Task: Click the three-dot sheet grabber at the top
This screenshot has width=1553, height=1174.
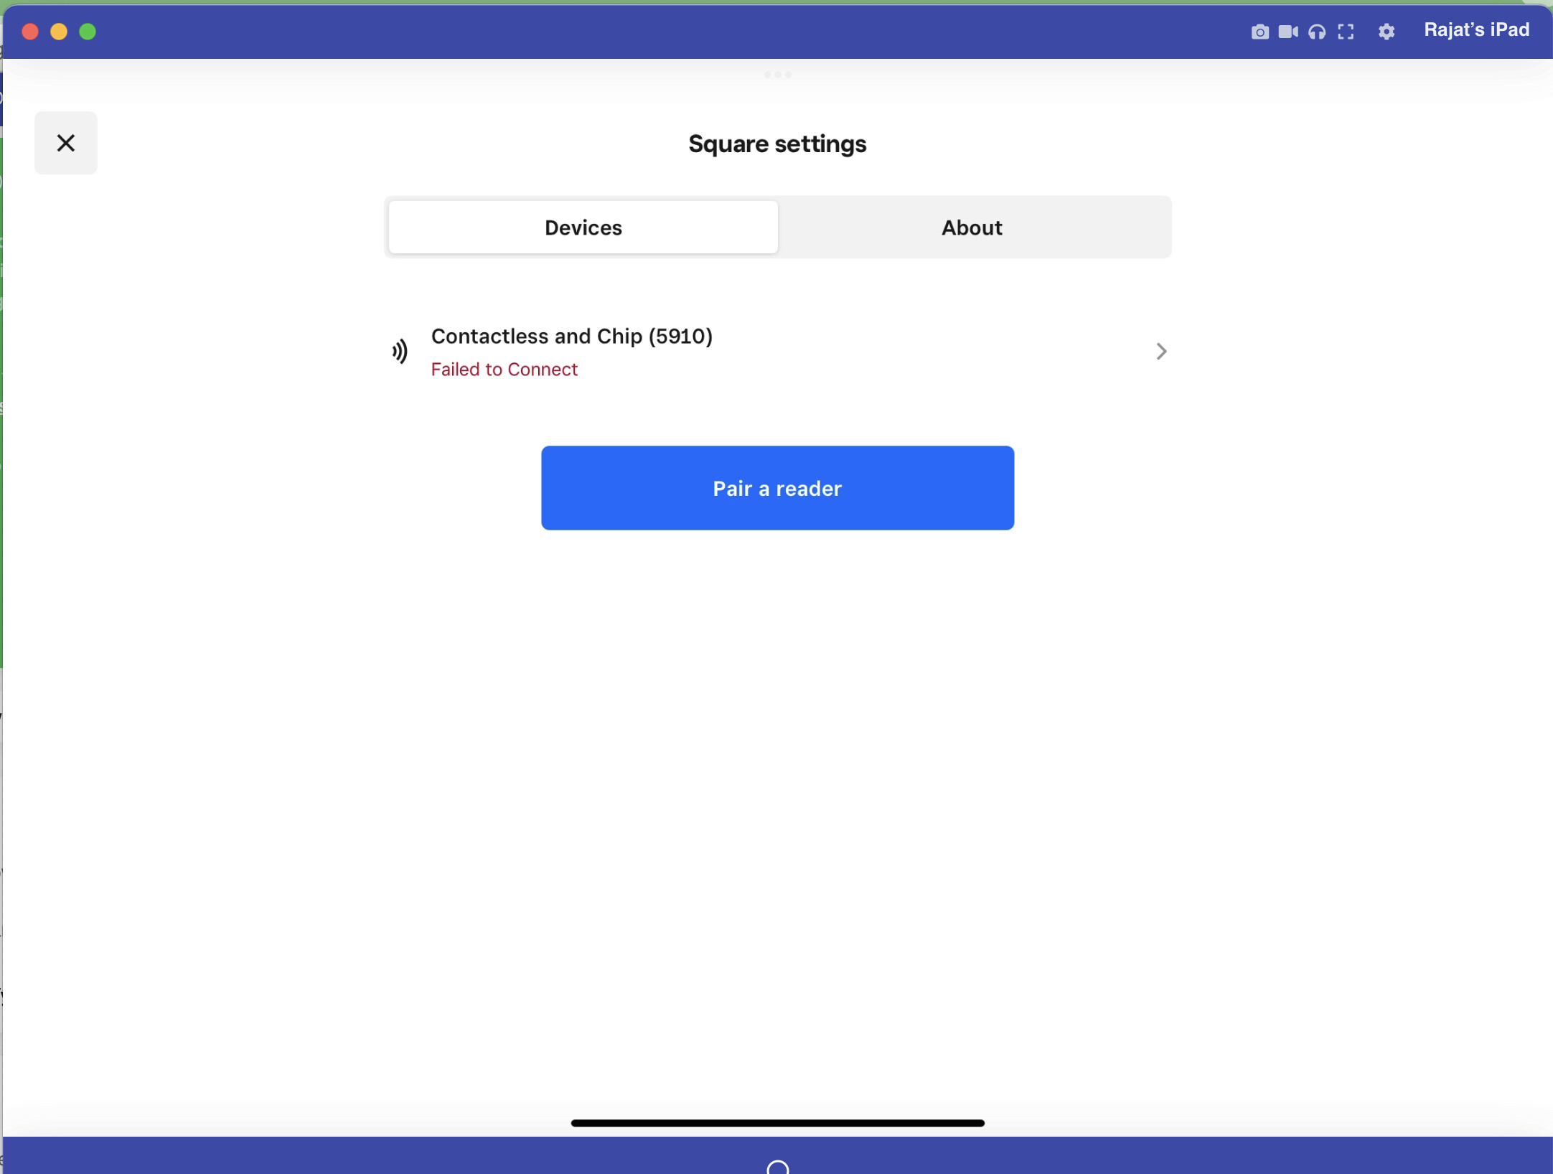Action: coord(777,74)
